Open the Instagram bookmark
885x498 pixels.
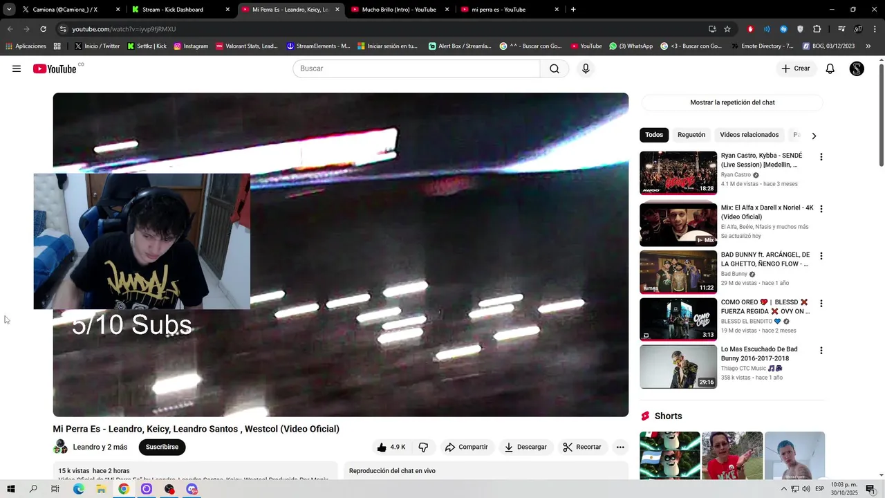pos(191,46)
